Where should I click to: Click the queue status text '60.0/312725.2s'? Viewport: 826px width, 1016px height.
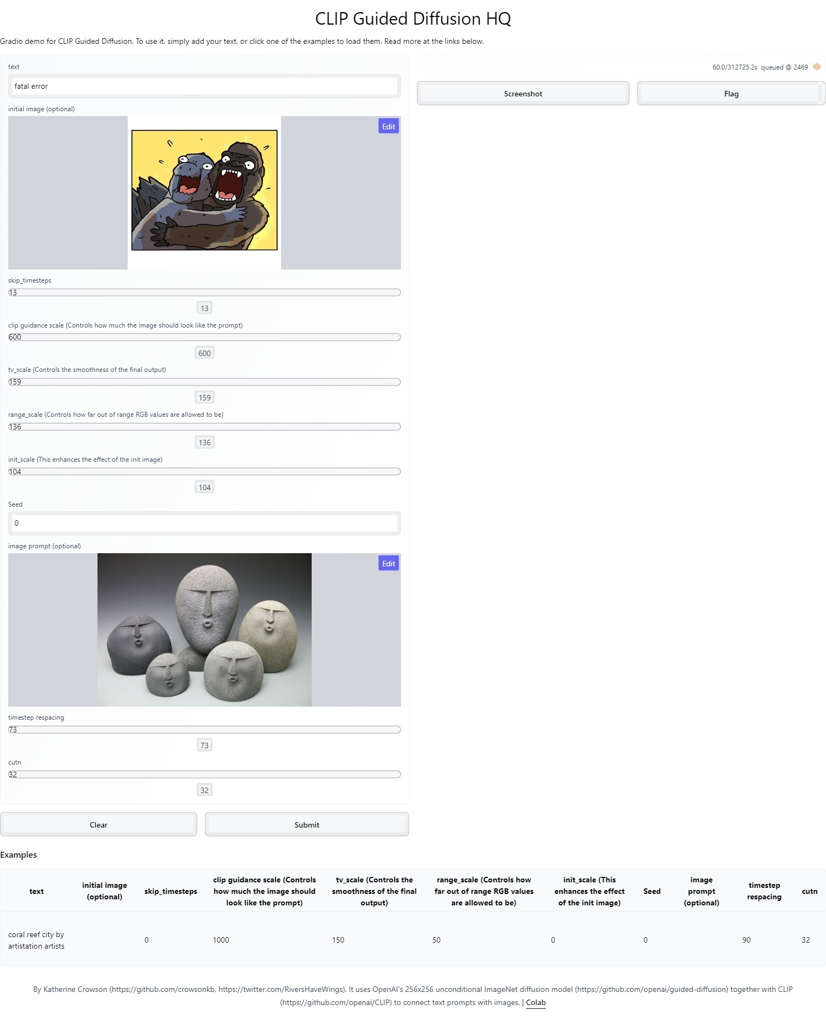click(x=735, y=67)
